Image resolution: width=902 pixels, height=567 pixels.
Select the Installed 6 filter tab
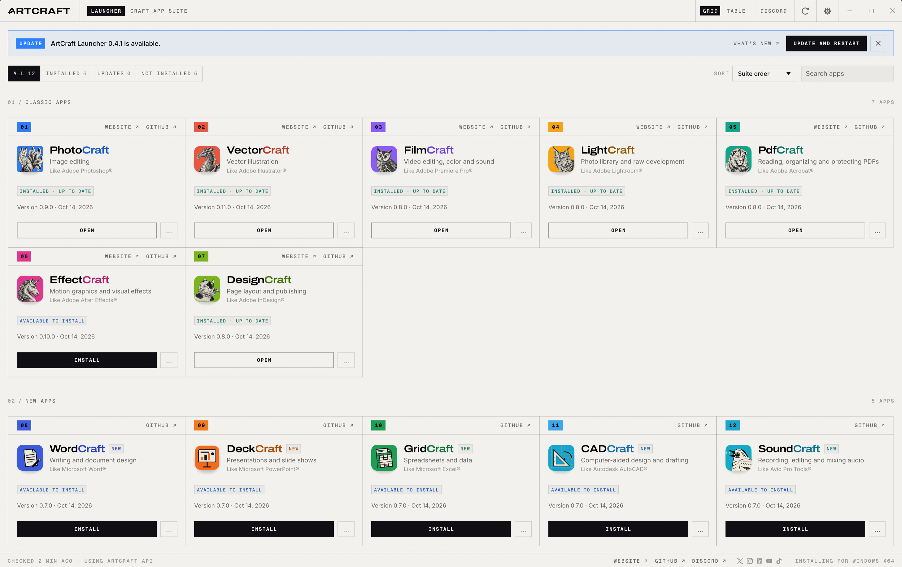(x=66, y=73)
